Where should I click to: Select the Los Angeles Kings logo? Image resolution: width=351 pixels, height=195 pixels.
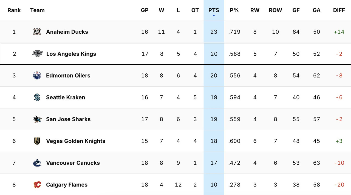click(x=37, y=54)
